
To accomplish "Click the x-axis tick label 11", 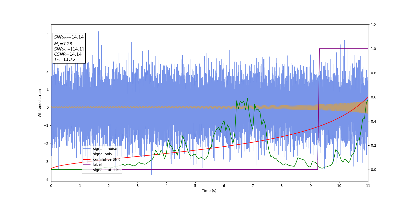I will coord(368,186).
